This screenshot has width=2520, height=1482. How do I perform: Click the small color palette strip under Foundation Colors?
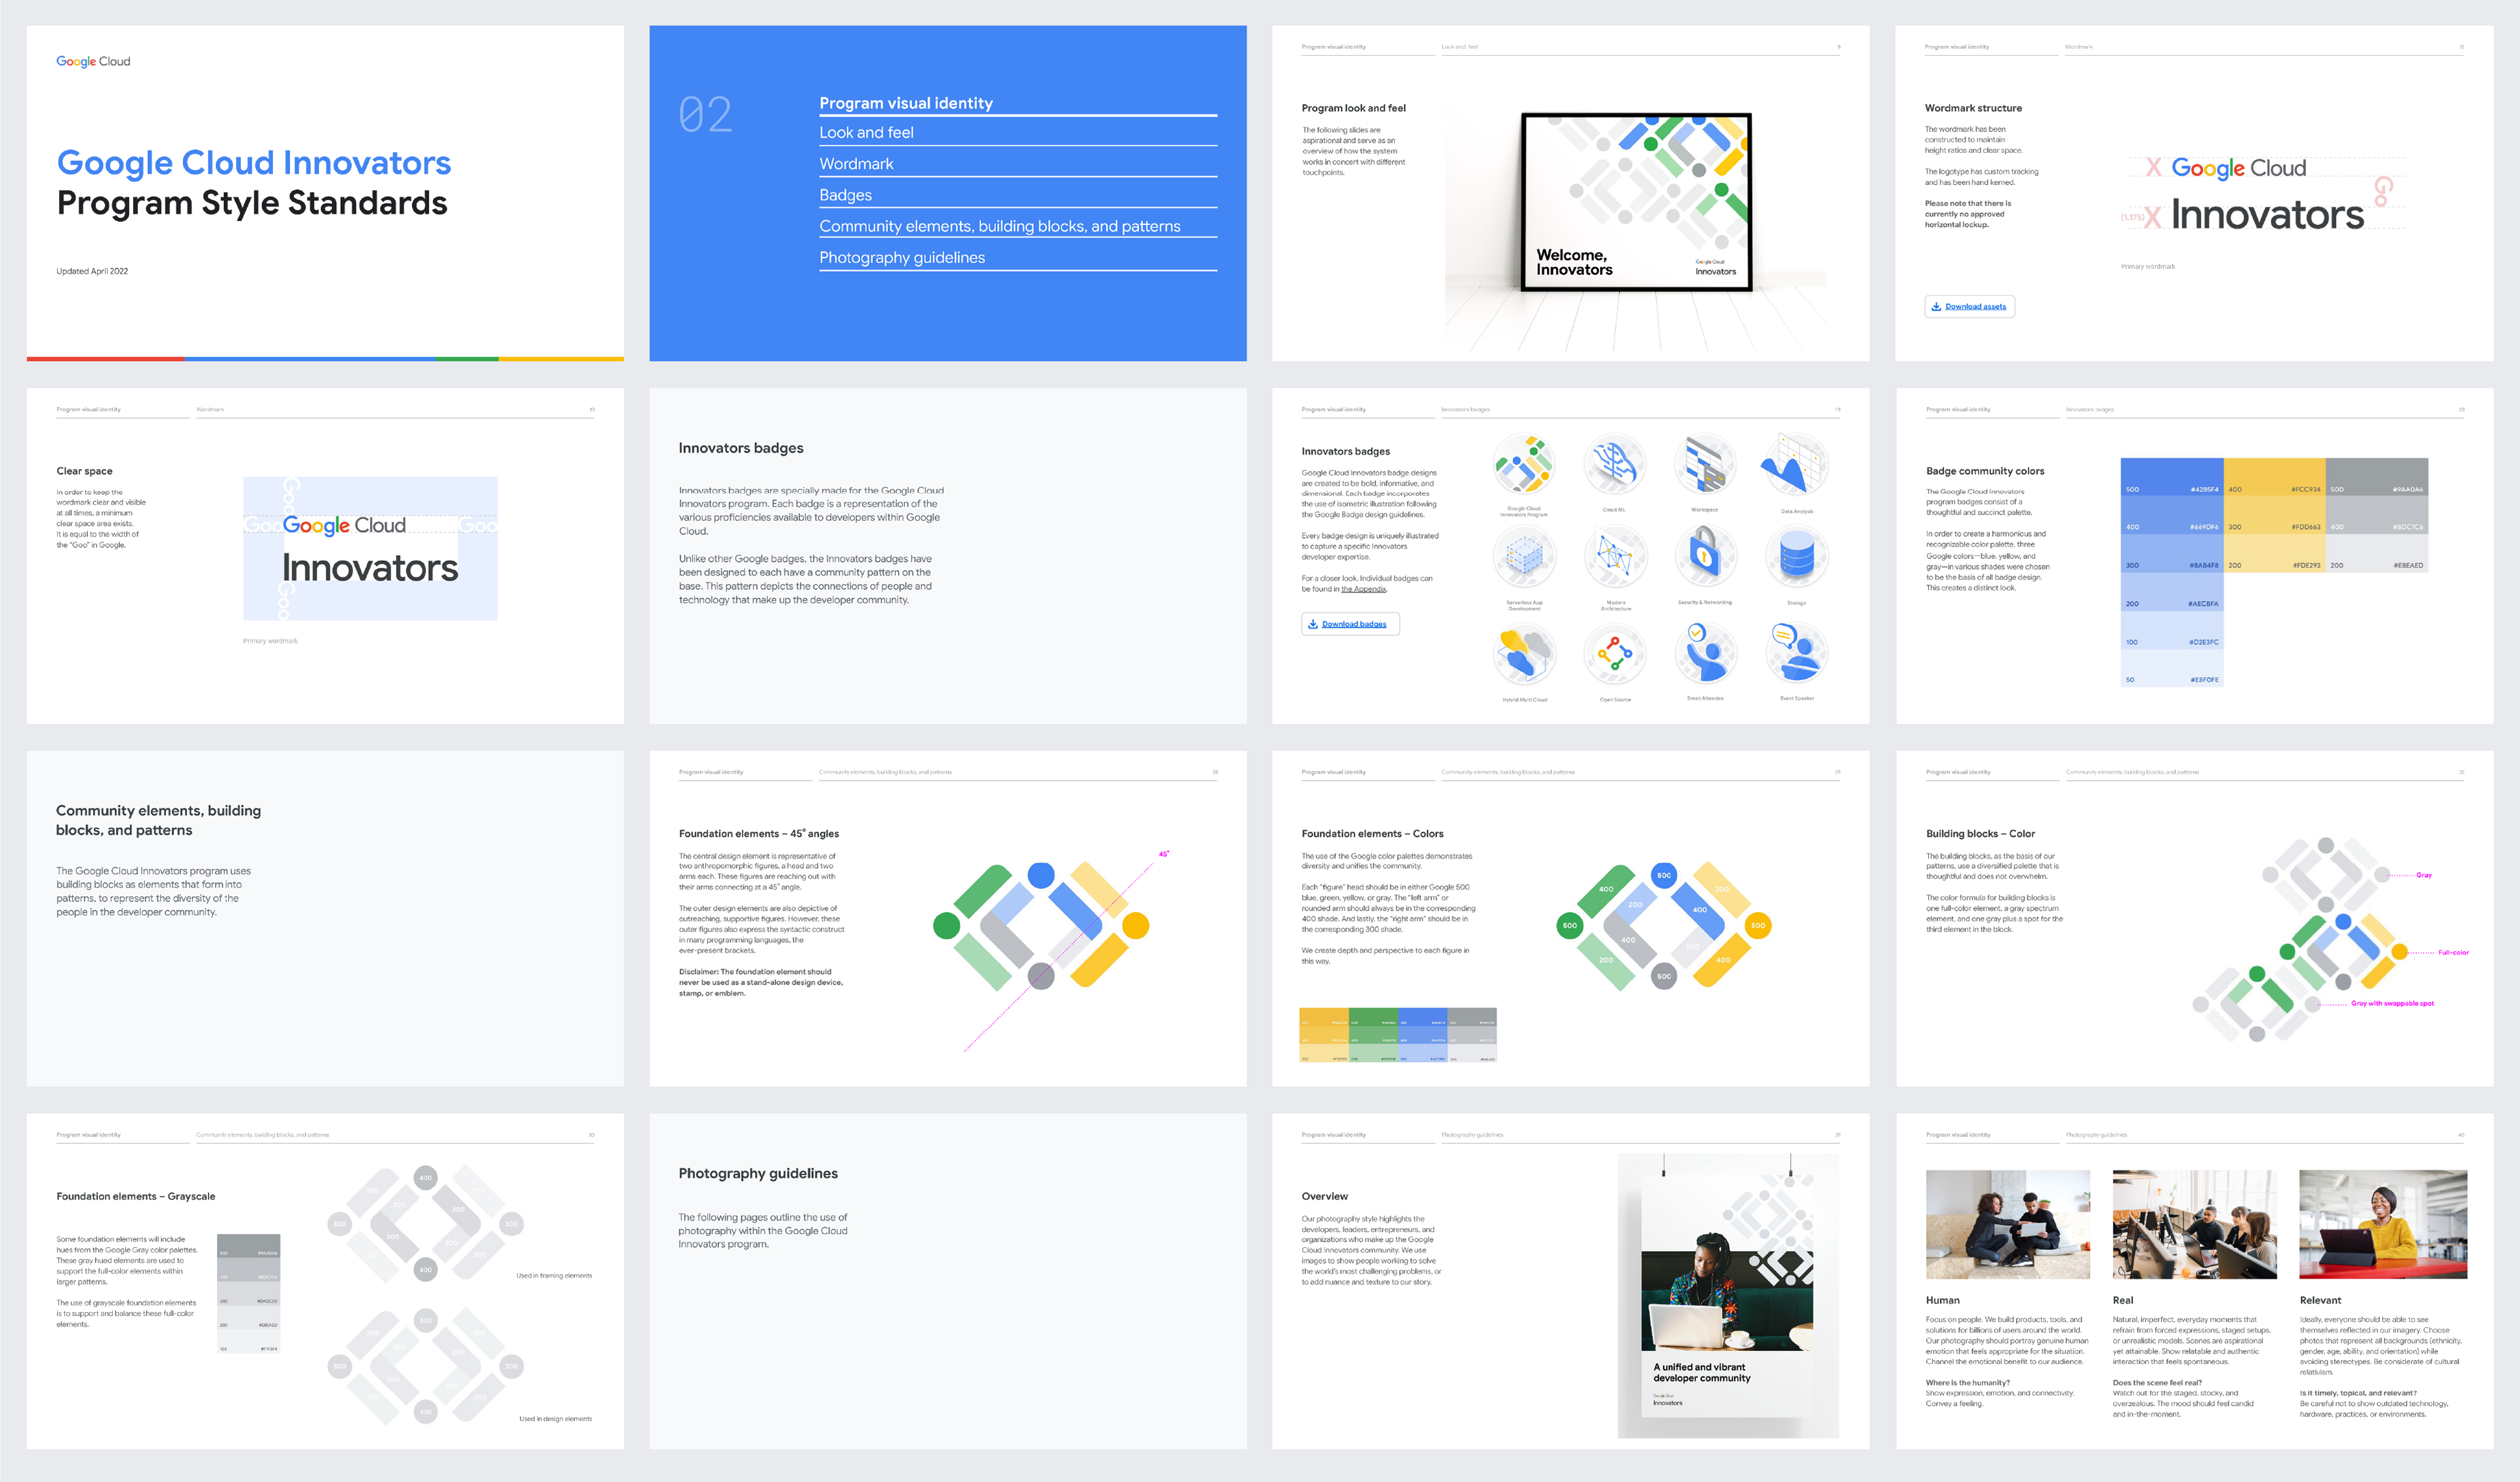click(1398, 1035)
